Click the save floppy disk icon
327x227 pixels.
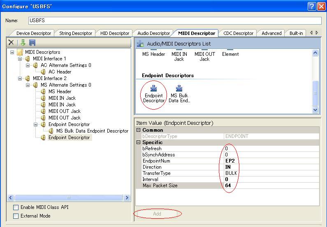tap(32, 43)
